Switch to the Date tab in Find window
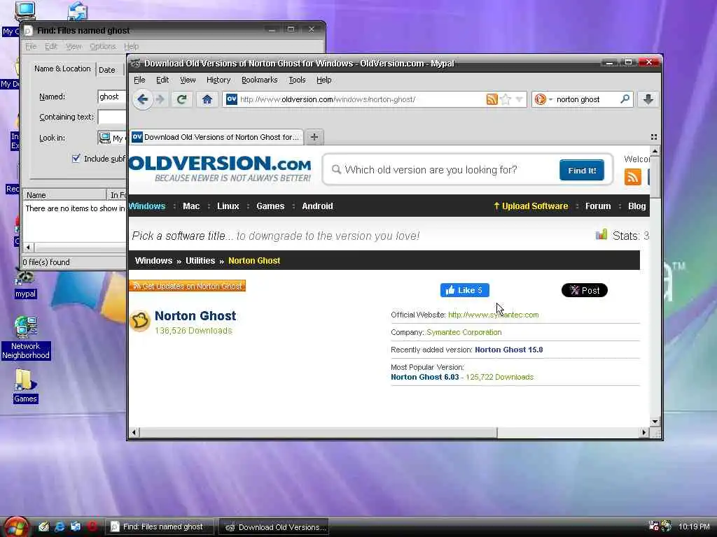717x537 pixels. point(107,70)
